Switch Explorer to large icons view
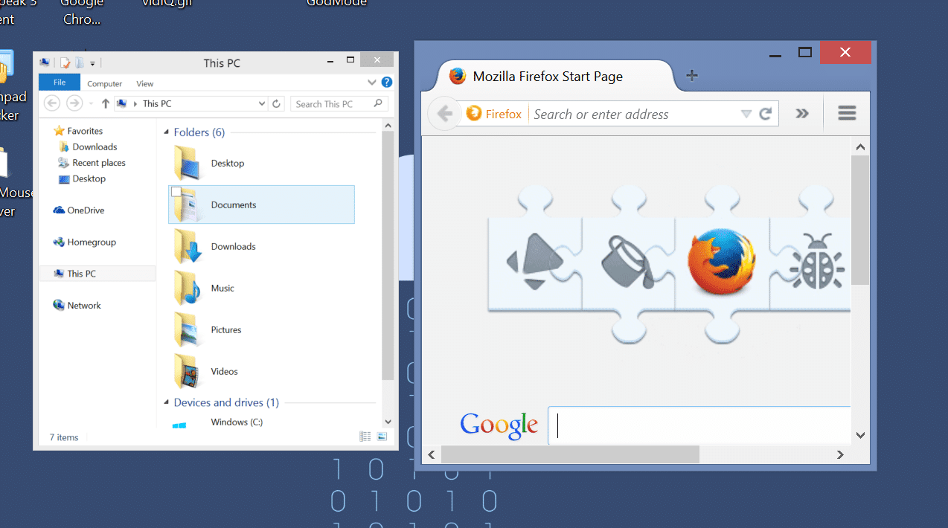 (382, 437)
